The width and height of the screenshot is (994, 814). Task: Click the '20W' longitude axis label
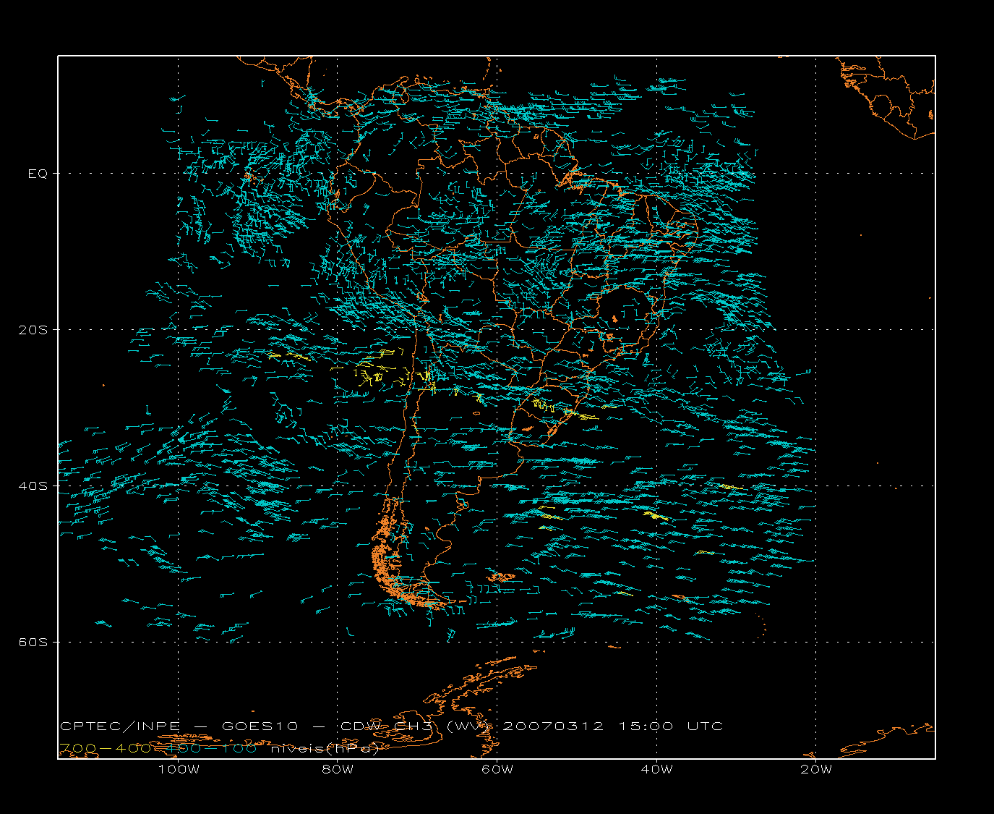816,769
